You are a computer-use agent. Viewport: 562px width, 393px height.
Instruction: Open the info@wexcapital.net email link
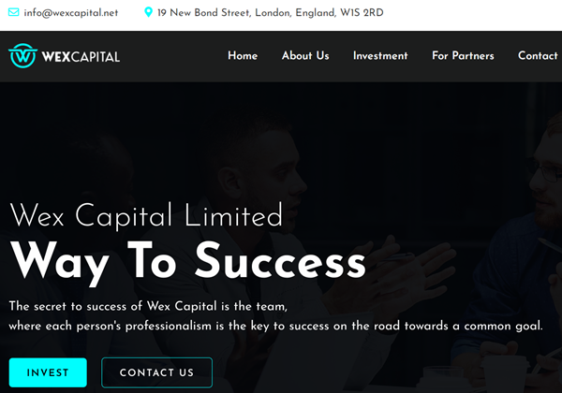point(70,12)
